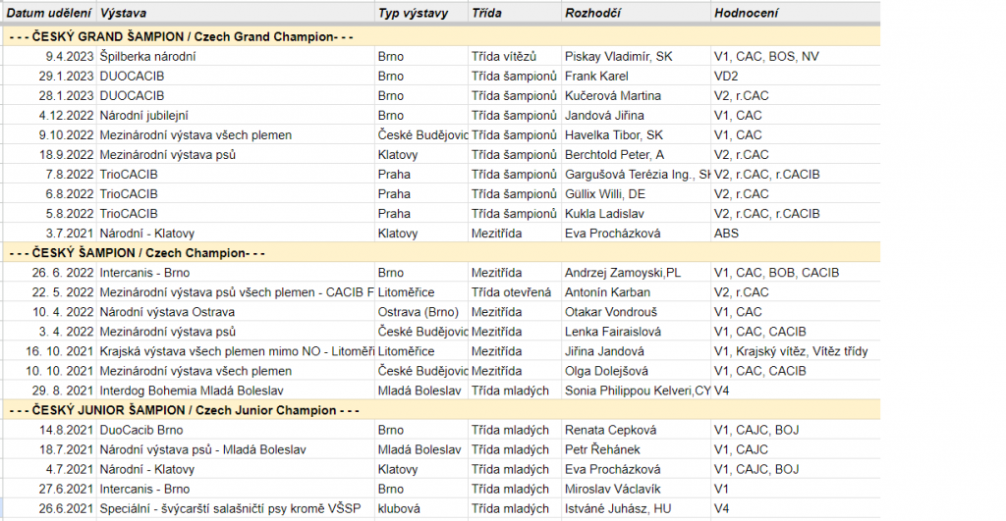This screenshot has width=1006, height=521.
Task: Click the Hodnocení column header
Action: click(x=796, y=13)
